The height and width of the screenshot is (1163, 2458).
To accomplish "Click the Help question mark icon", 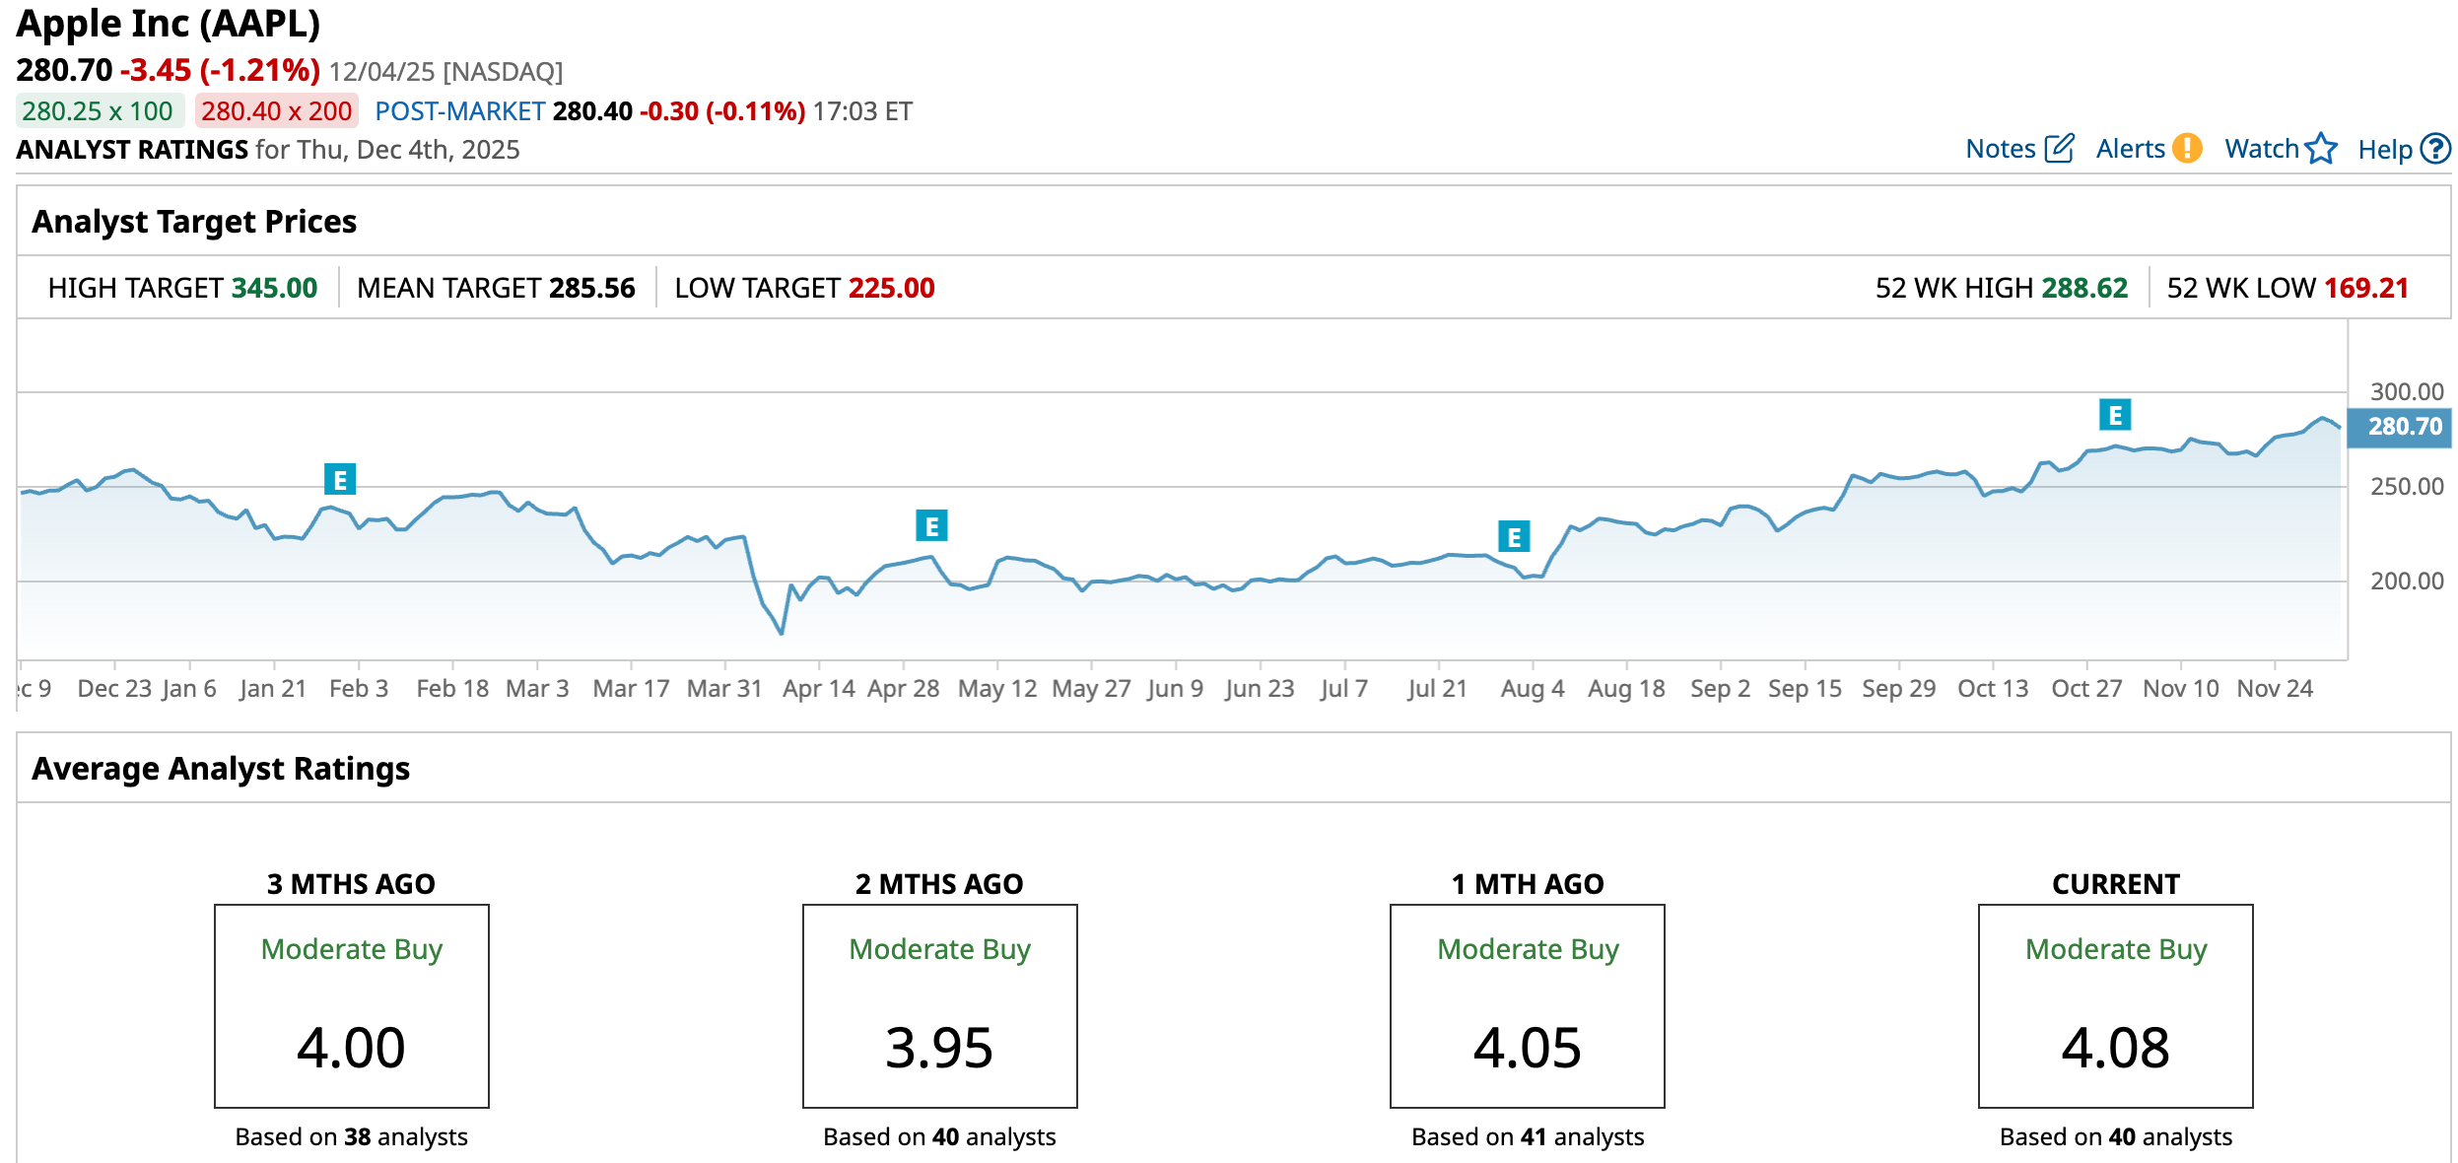I will tap(2435, 149).
